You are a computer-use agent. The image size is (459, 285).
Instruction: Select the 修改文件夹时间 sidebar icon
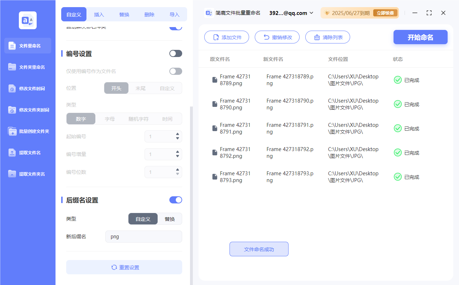tap(12, 110)
